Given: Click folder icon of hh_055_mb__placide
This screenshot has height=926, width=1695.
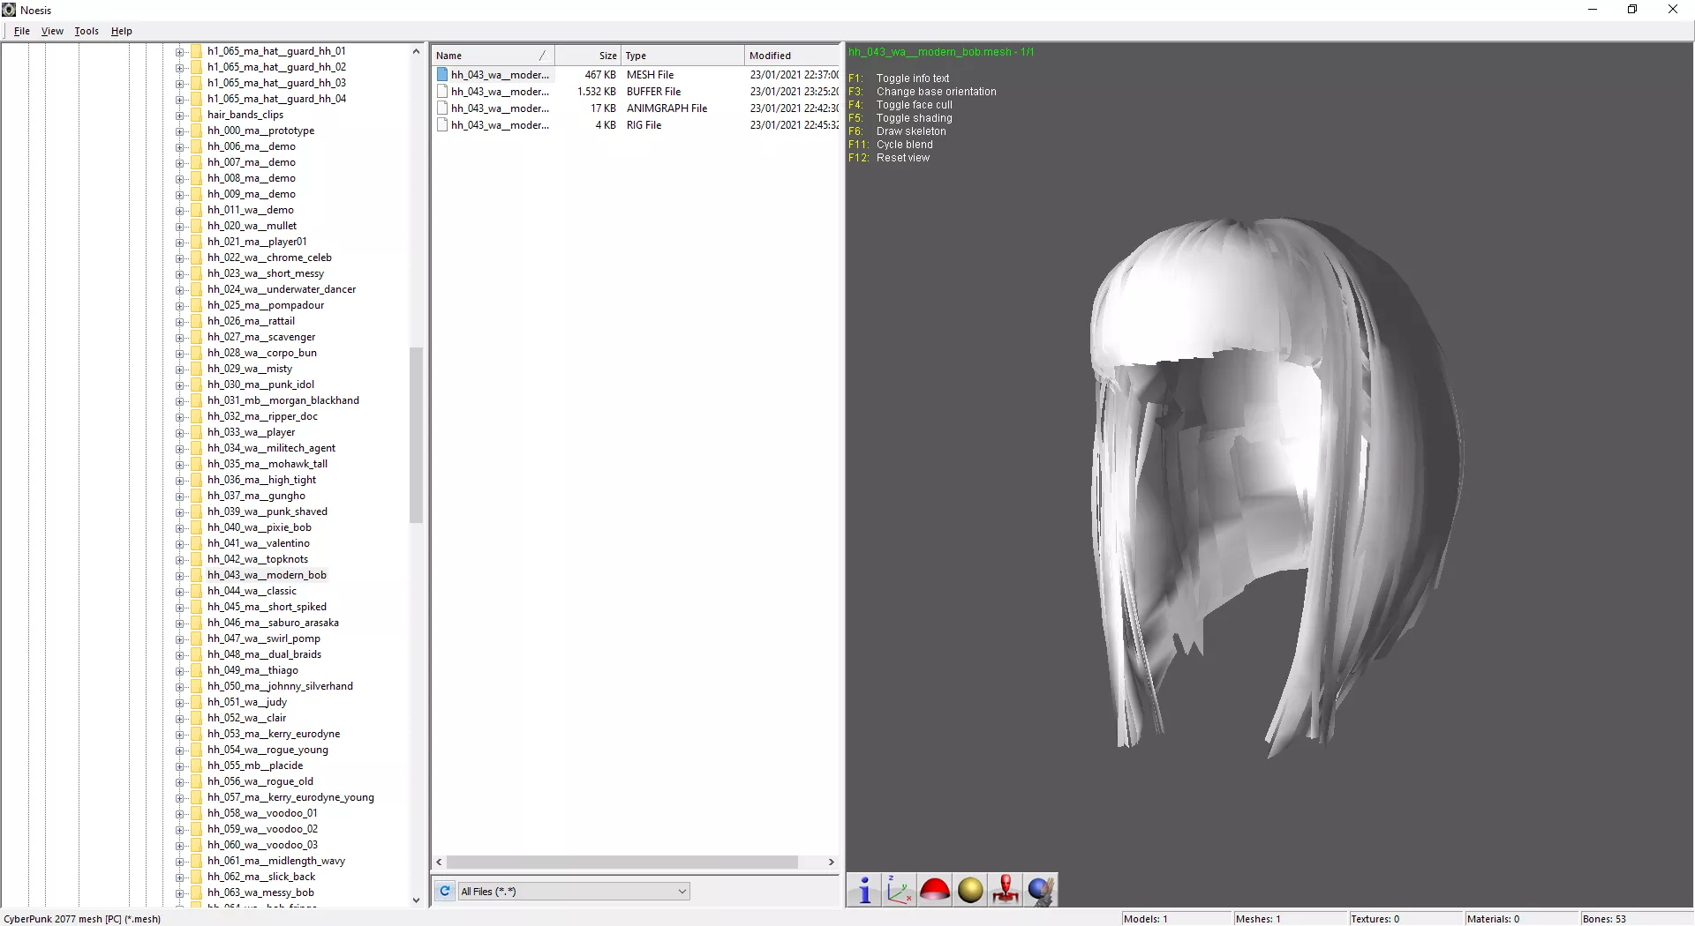Looking at the screenshot, I should (x=196, y=765).
